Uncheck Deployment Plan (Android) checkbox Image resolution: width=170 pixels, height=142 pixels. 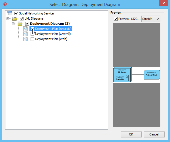point(32,29)
